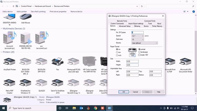The image size is (197, 111).
Task: Switch to the Advanced Setup tab
Action: click(x=125, y=26)
